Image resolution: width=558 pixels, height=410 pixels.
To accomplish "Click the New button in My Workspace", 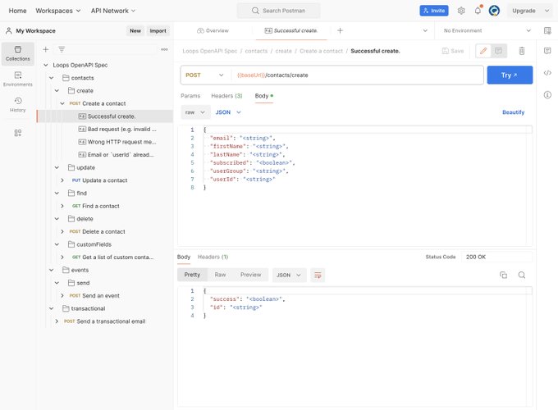I will pos(135,31).
